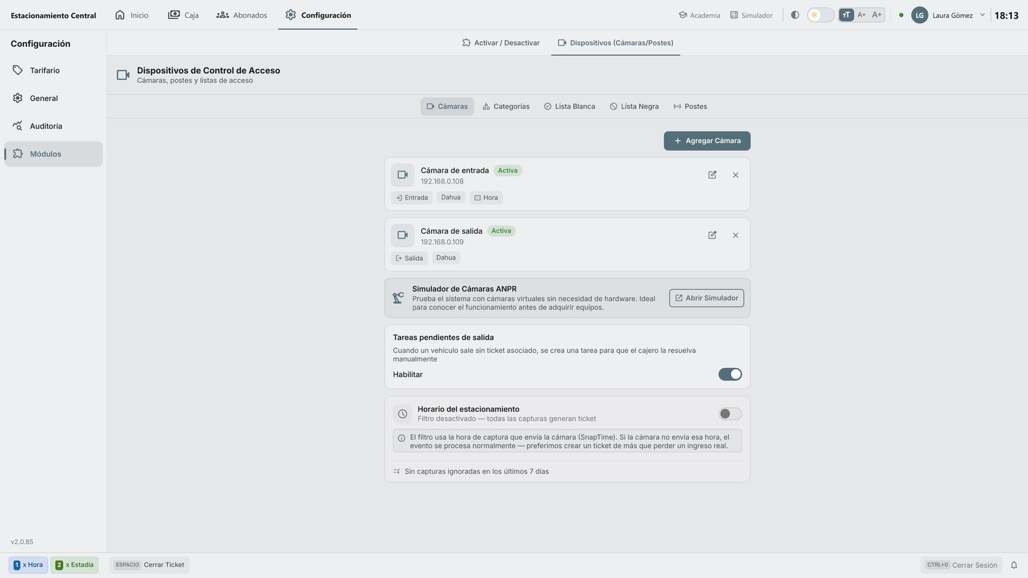This screenshot has height=578, width=1028.
Task: Open the Simulador from top bar
Action: pos(751,15)
